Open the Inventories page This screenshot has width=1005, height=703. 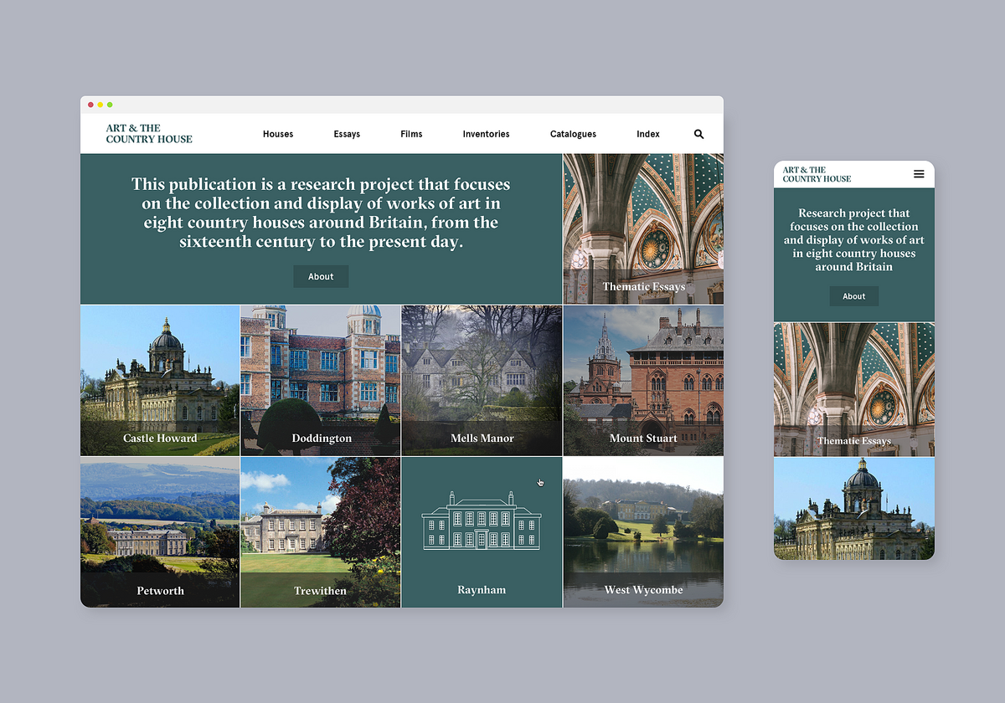tap(486, 134)
